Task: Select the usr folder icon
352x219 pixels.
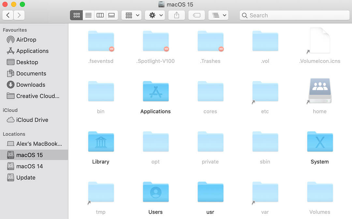Action: point(211,192)
